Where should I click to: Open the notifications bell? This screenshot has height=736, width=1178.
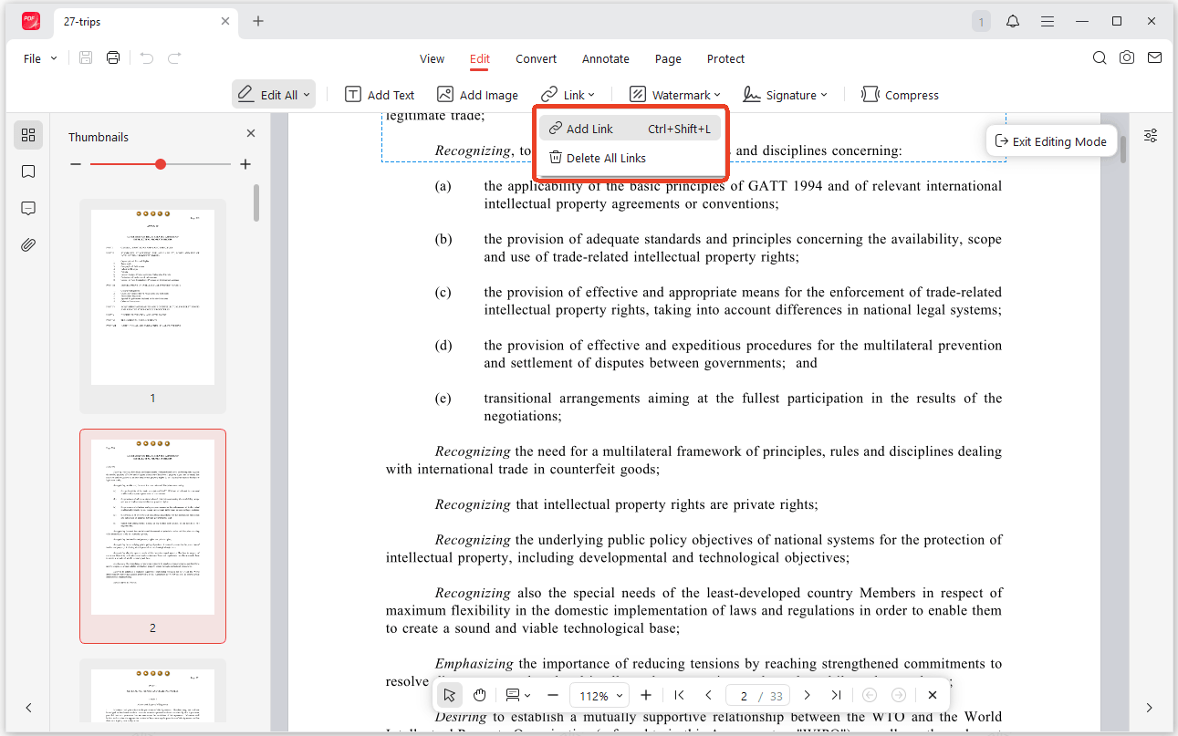pyautogui.click(x=1013, y=21)
